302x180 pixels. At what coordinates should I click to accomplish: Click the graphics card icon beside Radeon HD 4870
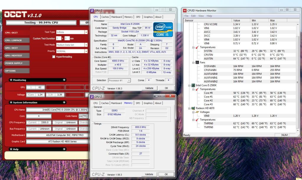tap(193, 108)
